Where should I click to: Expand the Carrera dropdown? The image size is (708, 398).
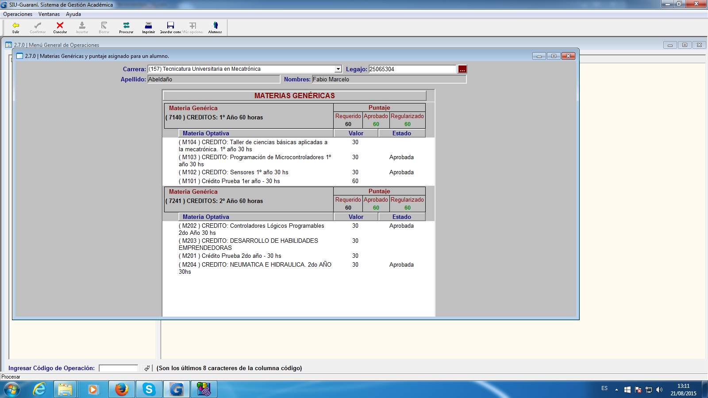pyautogui.click(x=338, y=69)
